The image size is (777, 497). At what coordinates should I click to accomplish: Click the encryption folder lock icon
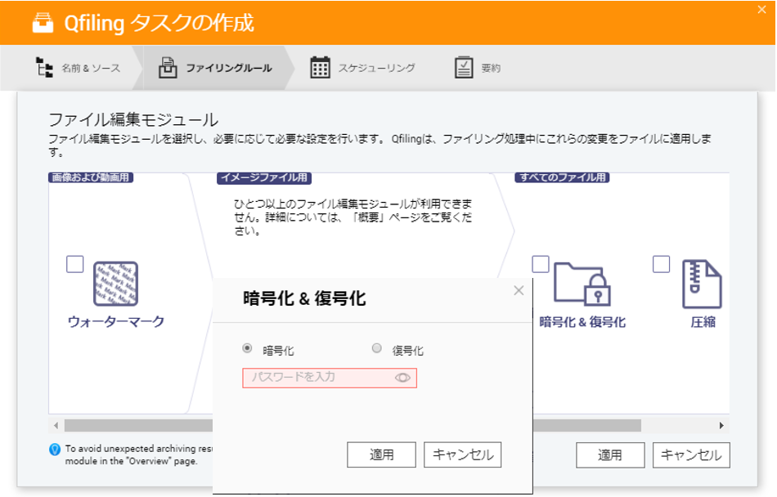pyautogui.click(x=582, y=284)
